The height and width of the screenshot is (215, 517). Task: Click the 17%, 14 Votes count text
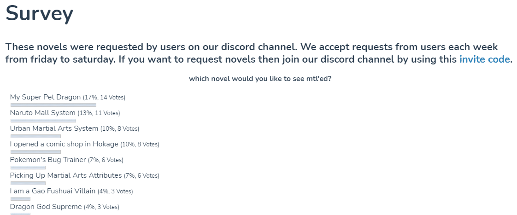point(104,98)
